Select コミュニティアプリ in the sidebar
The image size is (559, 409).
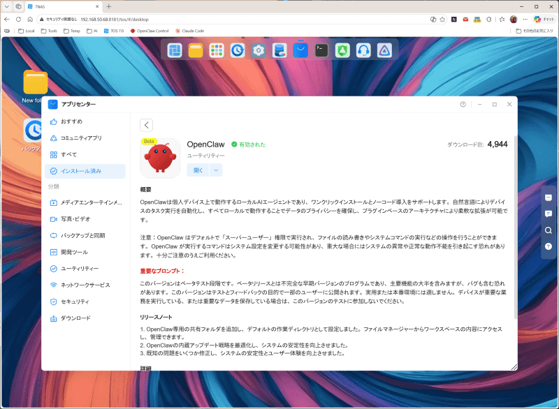click(85, 137)
